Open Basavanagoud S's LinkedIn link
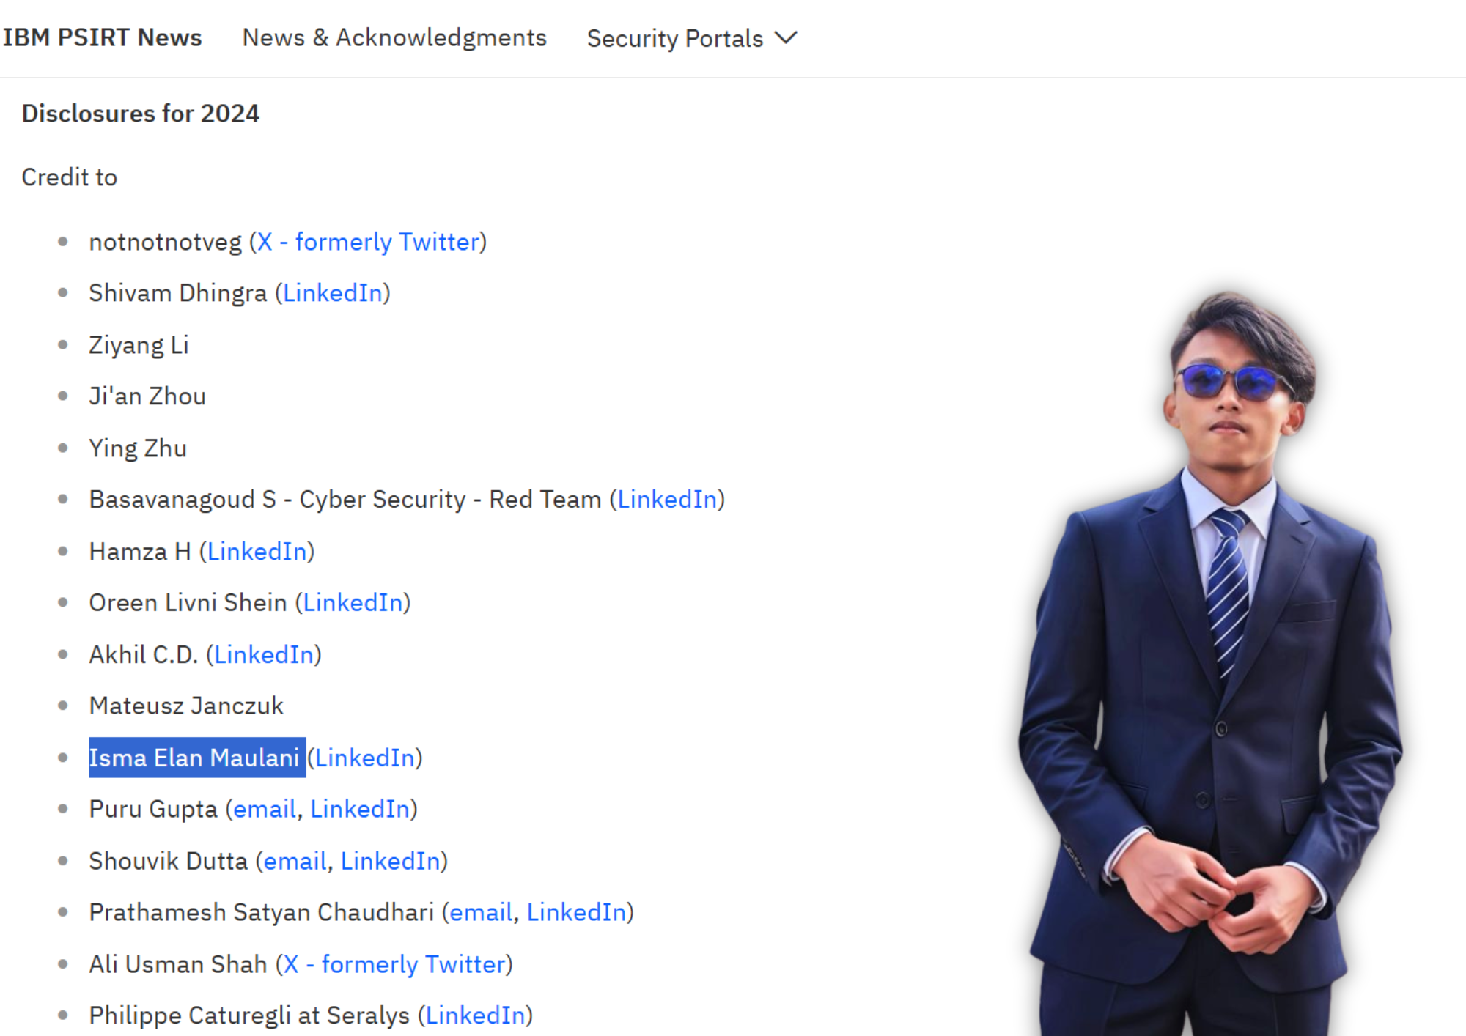 pyautogui.click(x=667, y=500)
